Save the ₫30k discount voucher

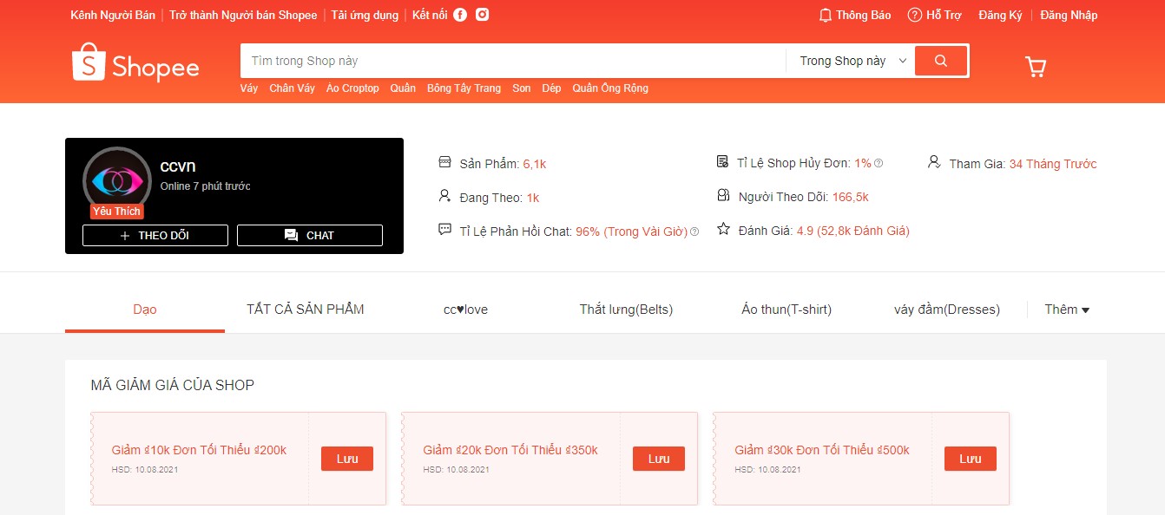971,459
